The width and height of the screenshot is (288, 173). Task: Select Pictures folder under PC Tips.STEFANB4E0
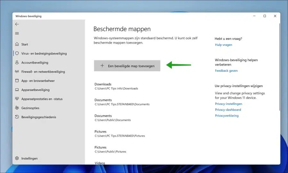click(x=120, y=134)
